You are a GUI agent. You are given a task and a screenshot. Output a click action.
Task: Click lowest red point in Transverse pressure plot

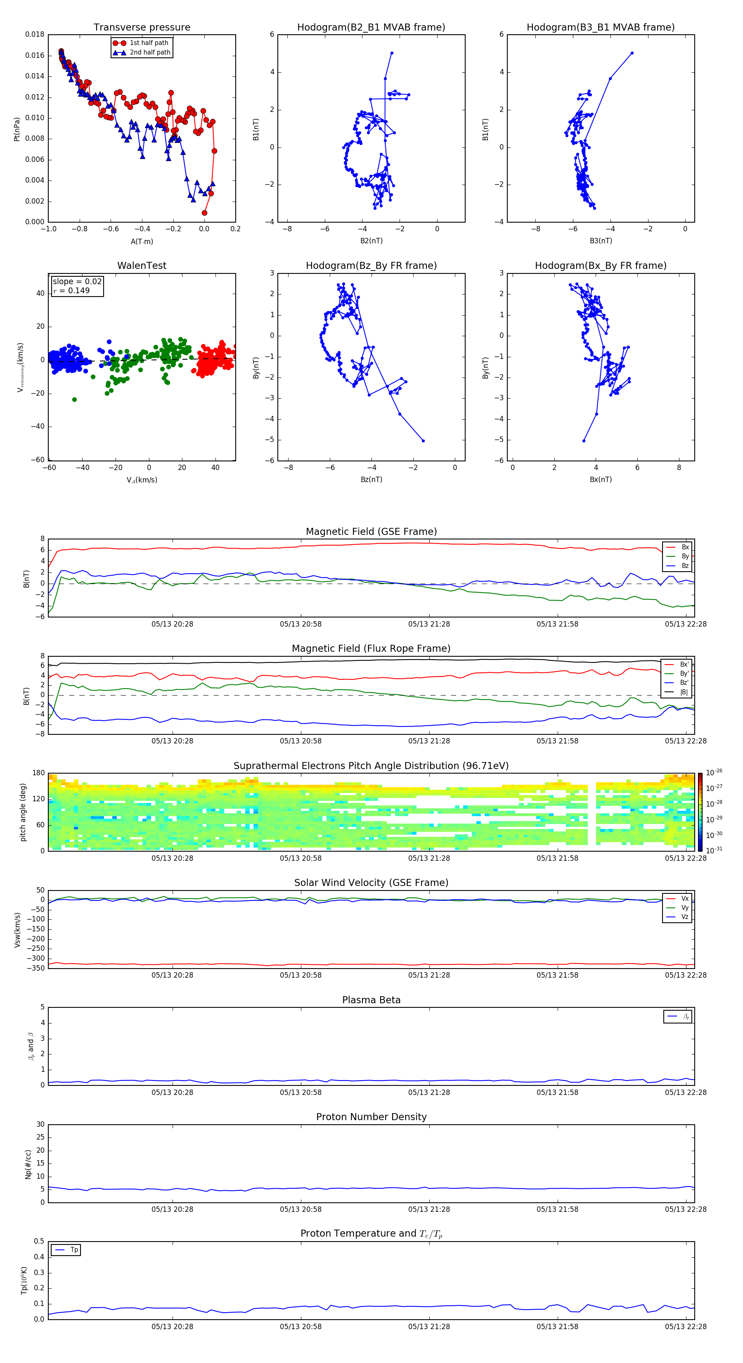tap(204, 213)
